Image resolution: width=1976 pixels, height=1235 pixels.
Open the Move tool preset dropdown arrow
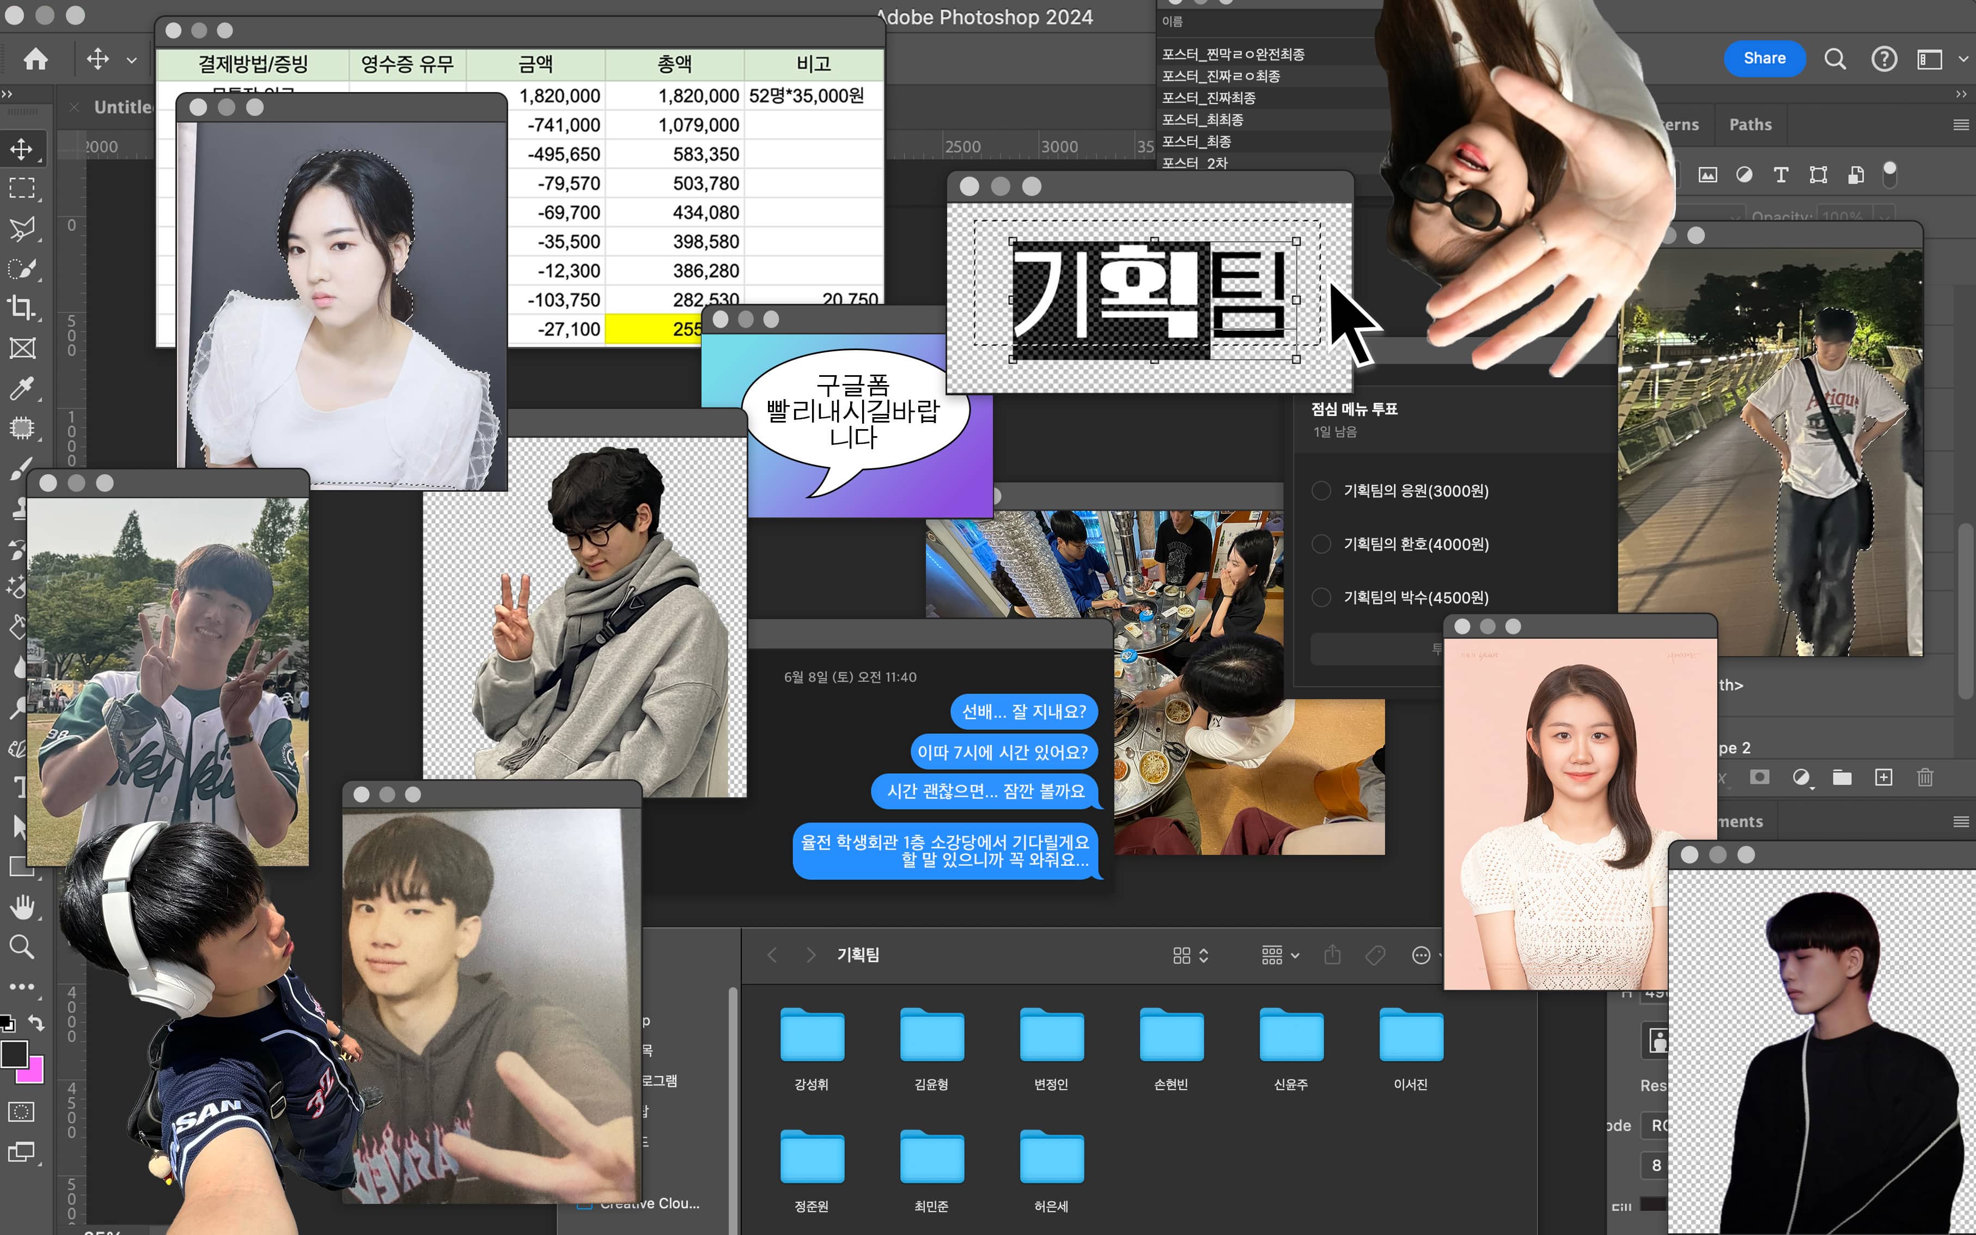pyautogui.click(x=131, y=60)
